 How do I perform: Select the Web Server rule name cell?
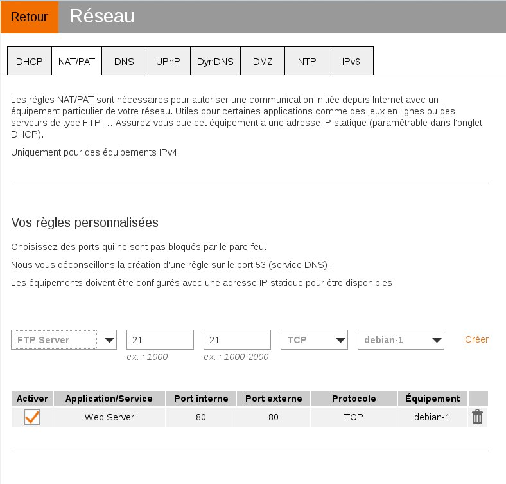click(109, 417)
